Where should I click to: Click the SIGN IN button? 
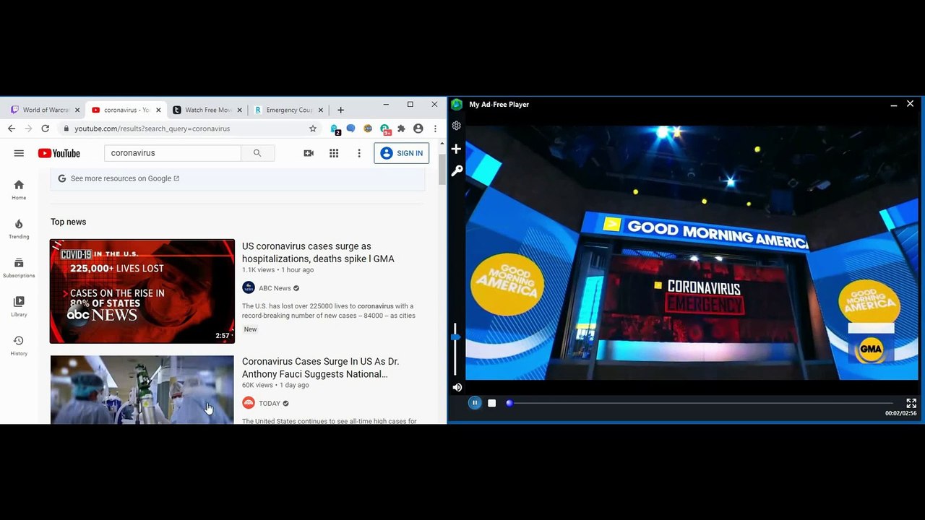402,153
